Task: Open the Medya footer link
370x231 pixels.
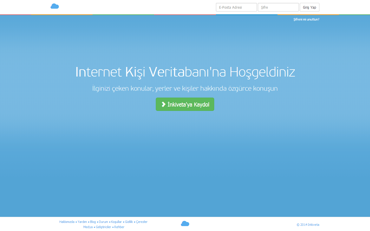Action: (88, 227)
